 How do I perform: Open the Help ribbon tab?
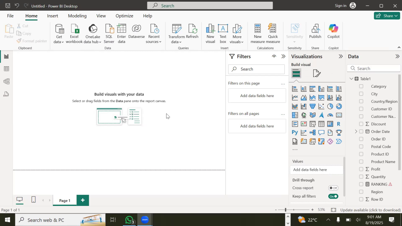pos(148,16)
